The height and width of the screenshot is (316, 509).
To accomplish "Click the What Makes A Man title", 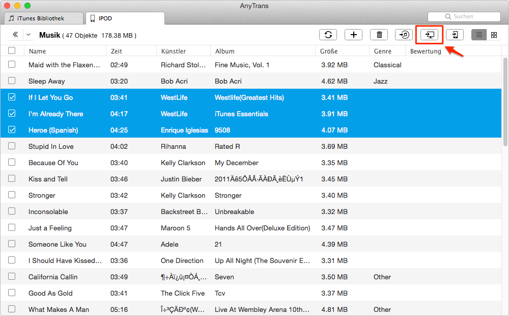I will point(59,309).
